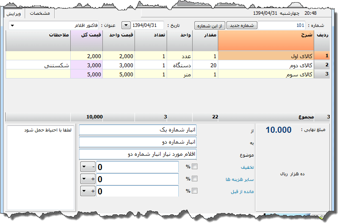Enable the مانده از قبل percent checkbox
This screenshot has width=338, height=223.
(x=195, y=191)
